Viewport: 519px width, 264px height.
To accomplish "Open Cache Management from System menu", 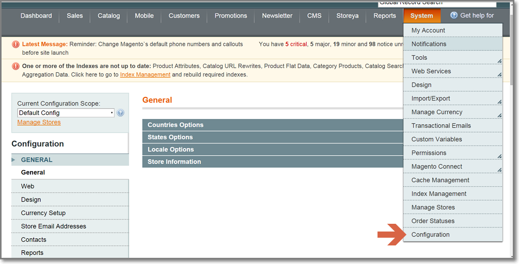I will pos(440,180).
